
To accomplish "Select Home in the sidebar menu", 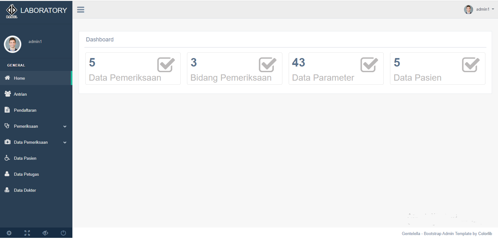I will (x=20, y=78).
